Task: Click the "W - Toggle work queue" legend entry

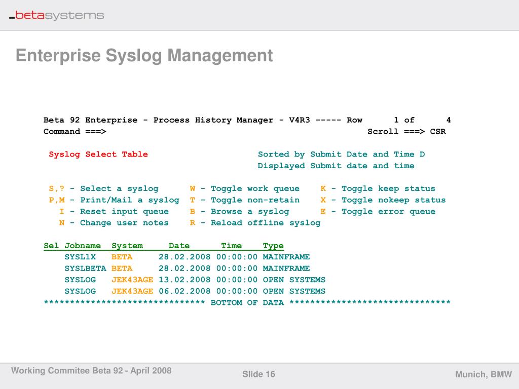Action: [x=245, y=188]
